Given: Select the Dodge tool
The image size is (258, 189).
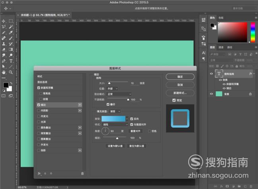Looking at the screenshot, I should [11, 55].
